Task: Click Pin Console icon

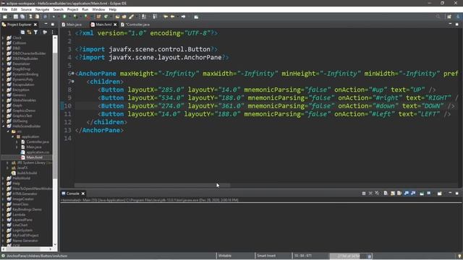Action: point(422,194)
